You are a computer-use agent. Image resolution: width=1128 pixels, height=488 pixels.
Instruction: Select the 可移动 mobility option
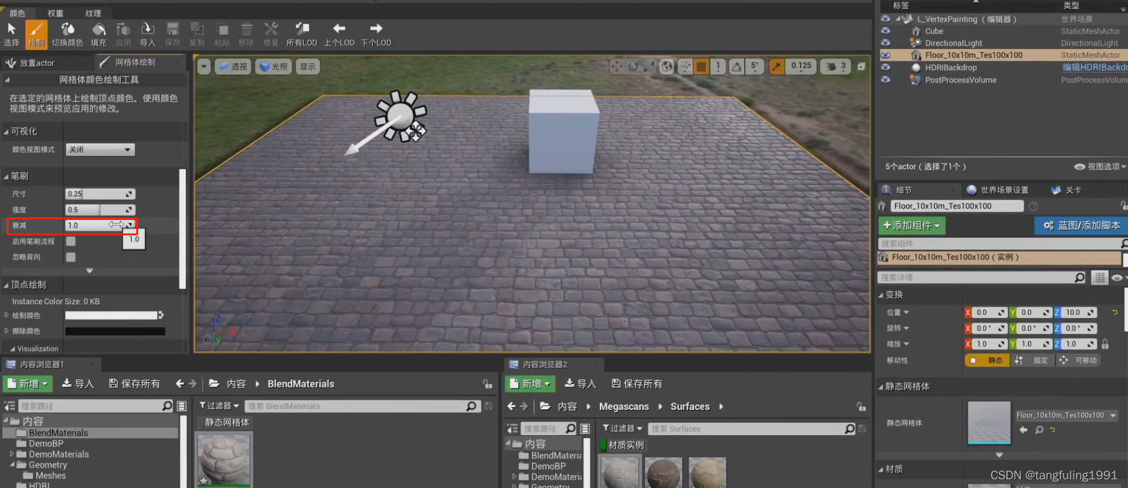click(x=1079, y=360)
